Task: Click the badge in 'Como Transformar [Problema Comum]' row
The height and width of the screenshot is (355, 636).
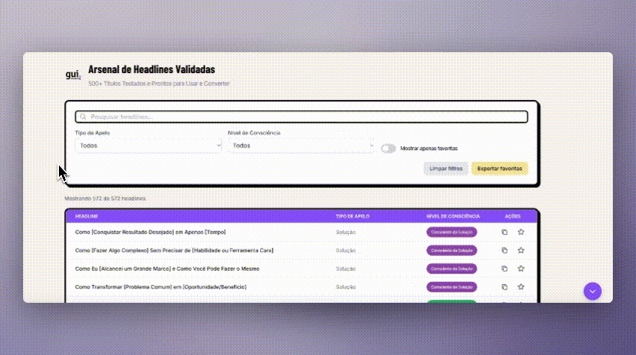Action: click(452, 287)
